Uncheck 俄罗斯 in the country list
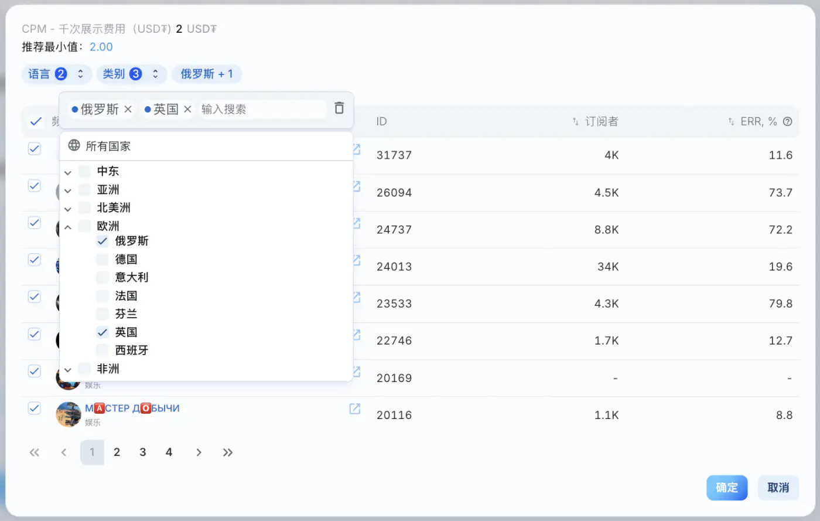Screen dimensions: 820x521 click(102, 241)
